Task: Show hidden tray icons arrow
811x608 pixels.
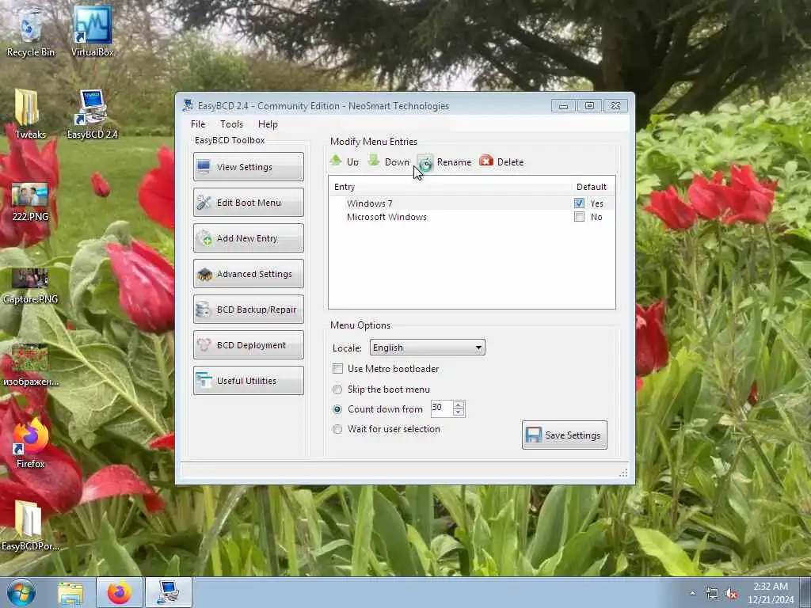Action: click(692, 594)
